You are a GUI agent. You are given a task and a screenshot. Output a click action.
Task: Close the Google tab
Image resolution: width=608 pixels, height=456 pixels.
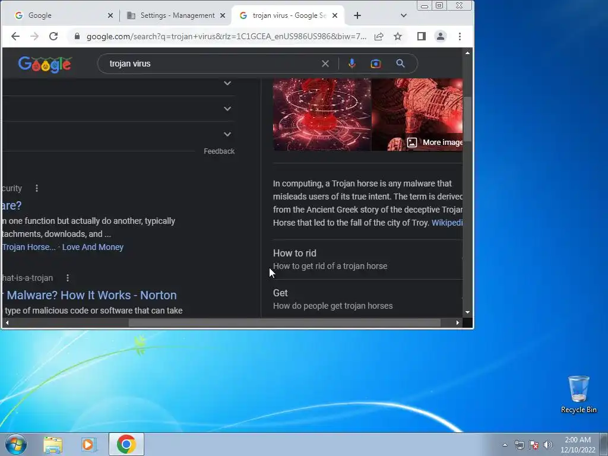(x=110, y=15)
